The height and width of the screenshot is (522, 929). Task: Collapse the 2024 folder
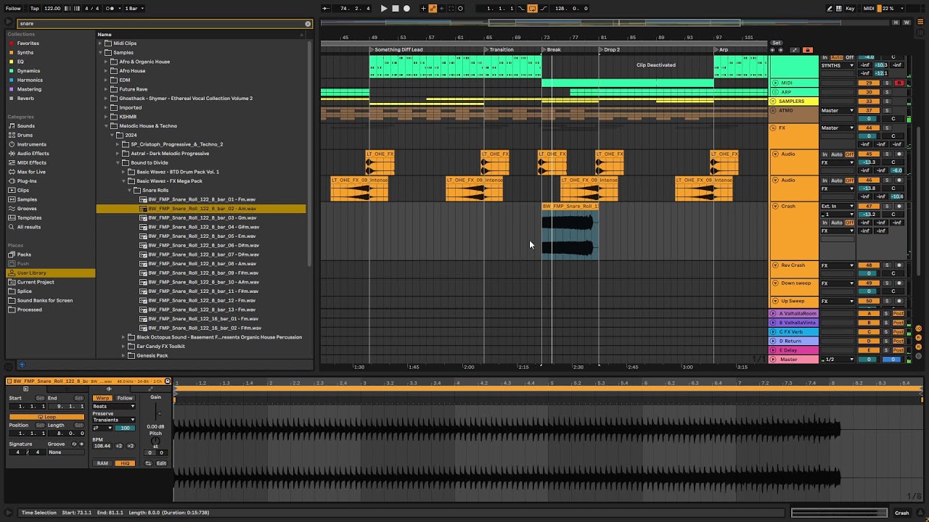pos(112,135)
